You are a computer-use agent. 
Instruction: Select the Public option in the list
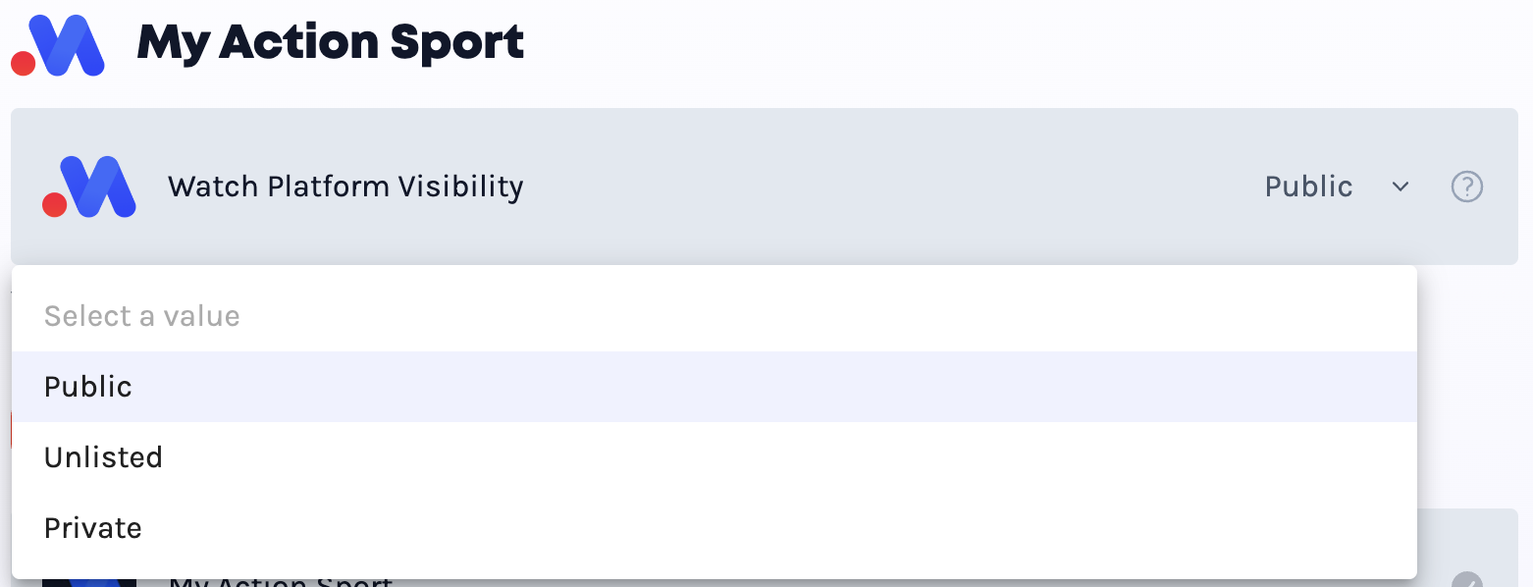coord(714,387)
